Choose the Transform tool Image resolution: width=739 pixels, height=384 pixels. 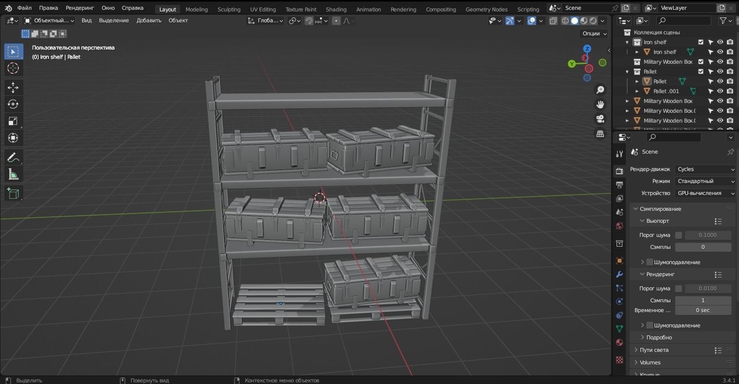pos(14,138)
